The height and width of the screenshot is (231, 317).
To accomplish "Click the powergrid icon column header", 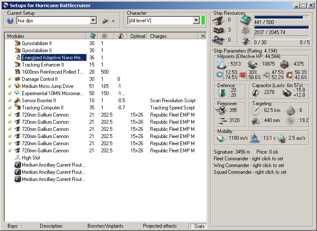I will click(105, 36).
